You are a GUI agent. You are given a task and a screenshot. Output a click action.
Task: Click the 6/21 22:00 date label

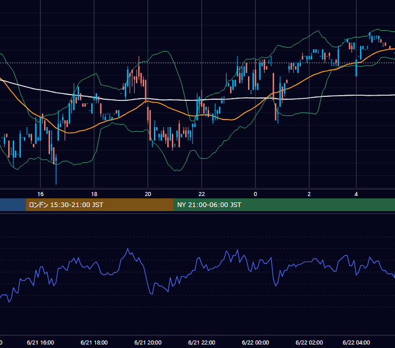(x=202, y=342)
